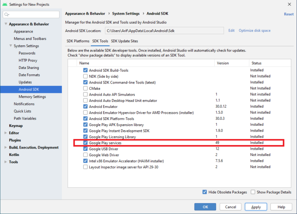Switch to the SDK Platforms tab
Screen dimensions: 297x214
(78, 41)
